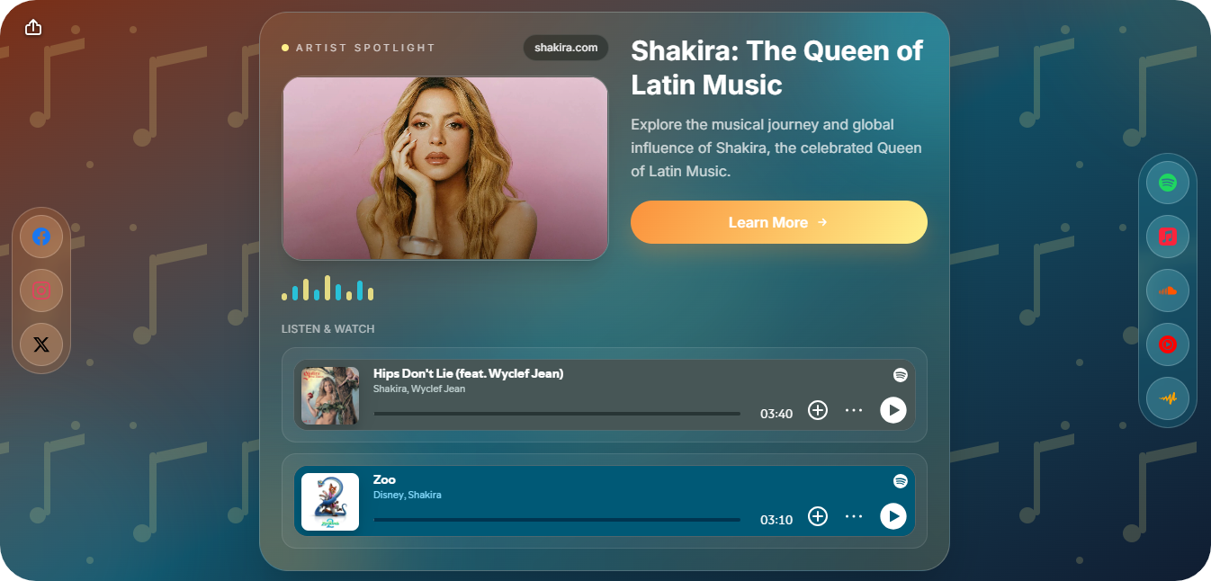Play Hips Don't Lie track

click(x=893, y=410)
